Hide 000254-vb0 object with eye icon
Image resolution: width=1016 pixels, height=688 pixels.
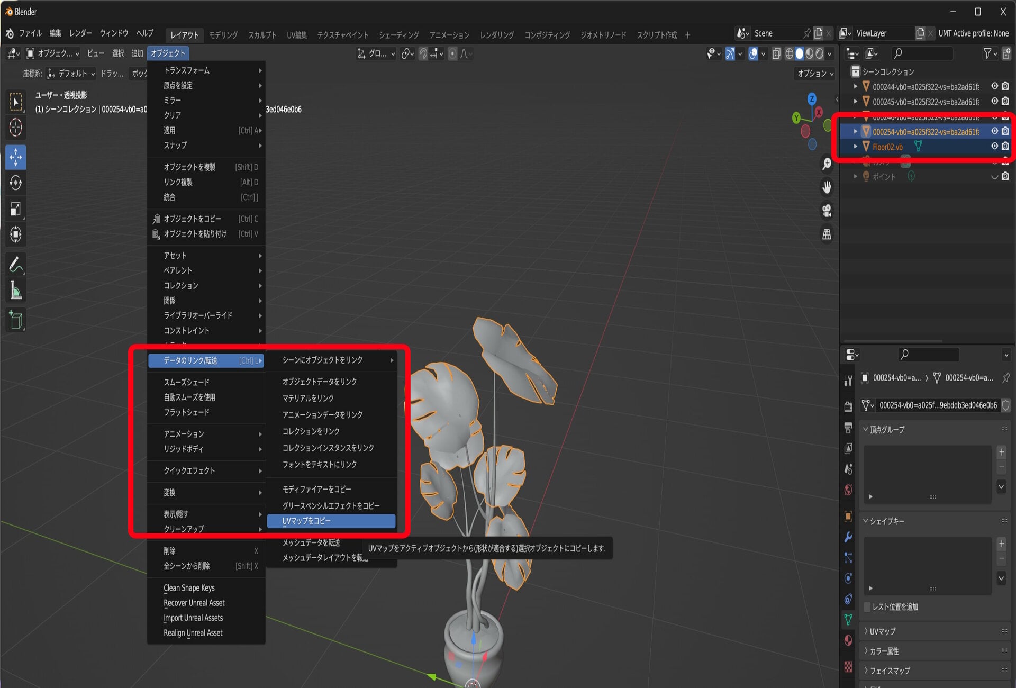tap(995, 131)
